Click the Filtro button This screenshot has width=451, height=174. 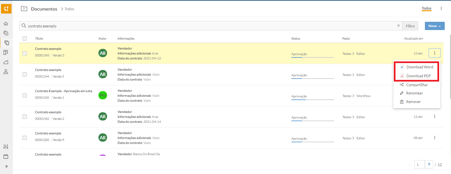pos(410,26)
